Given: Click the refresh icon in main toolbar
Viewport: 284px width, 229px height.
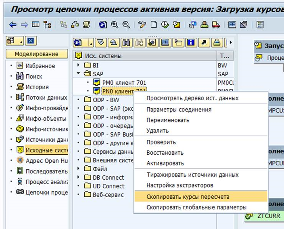Looking at the screenshot, I should click(x=103, y=25).
